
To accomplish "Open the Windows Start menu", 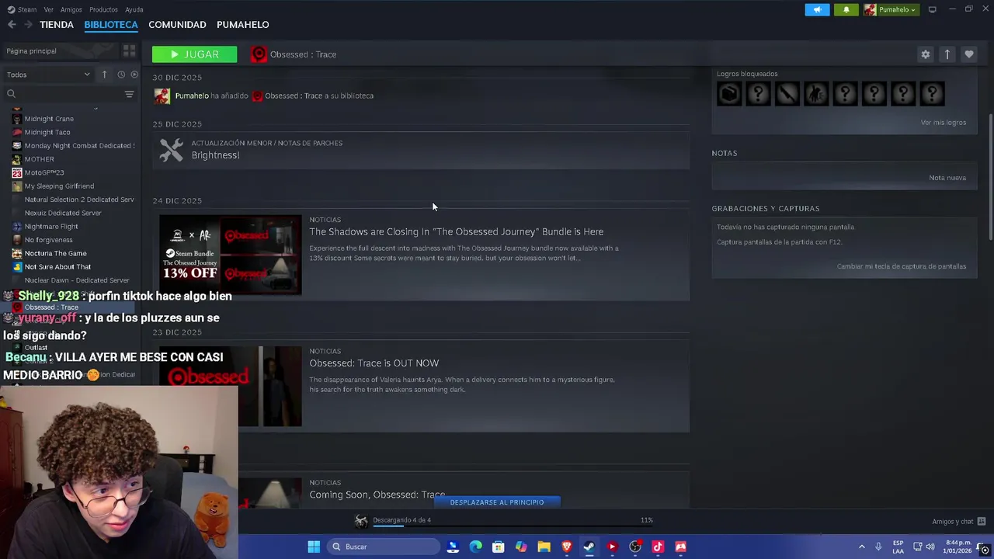I will (x=314, y=547).
